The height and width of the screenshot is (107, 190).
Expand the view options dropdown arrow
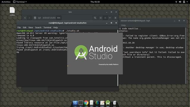tap(110, 18)
